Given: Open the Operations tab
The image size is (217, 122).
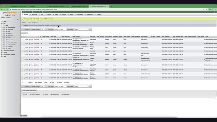Looking at the screenshot, I should coord(89,15).
